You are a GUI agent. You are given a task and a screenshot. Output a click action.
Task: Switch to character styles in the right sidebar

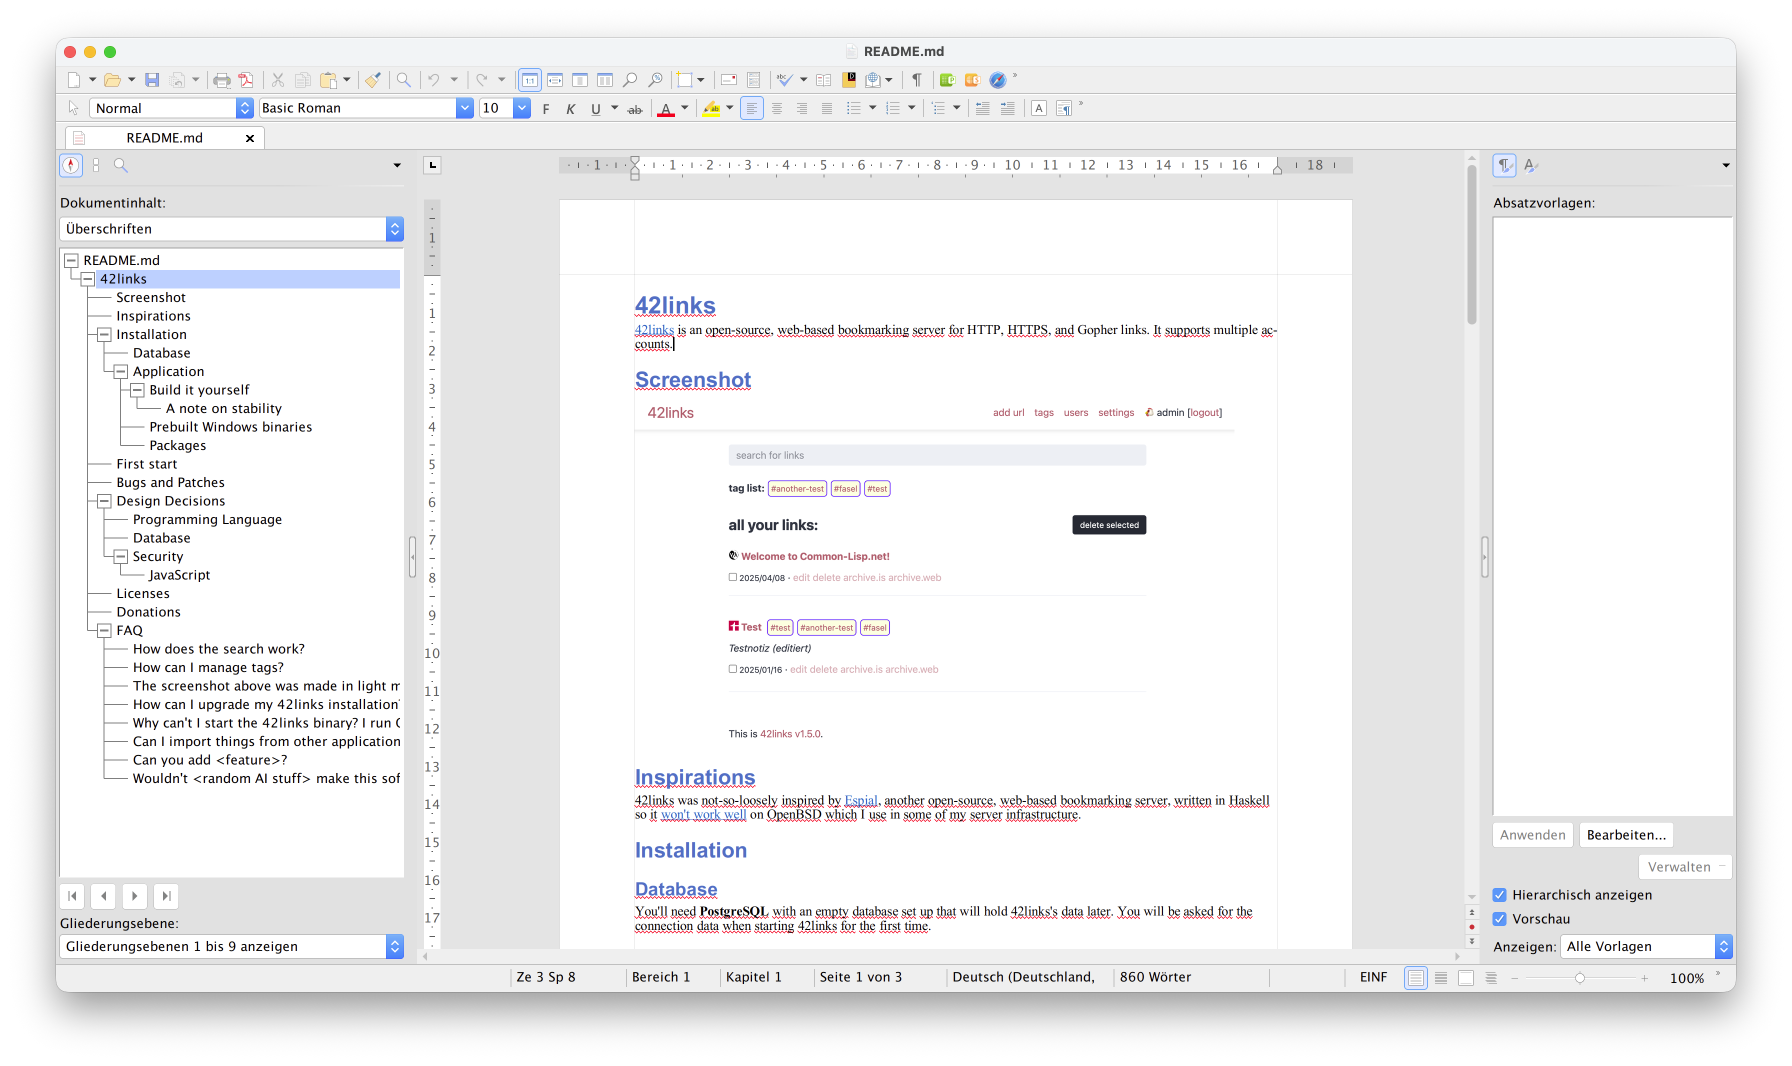pos(1530,165)
